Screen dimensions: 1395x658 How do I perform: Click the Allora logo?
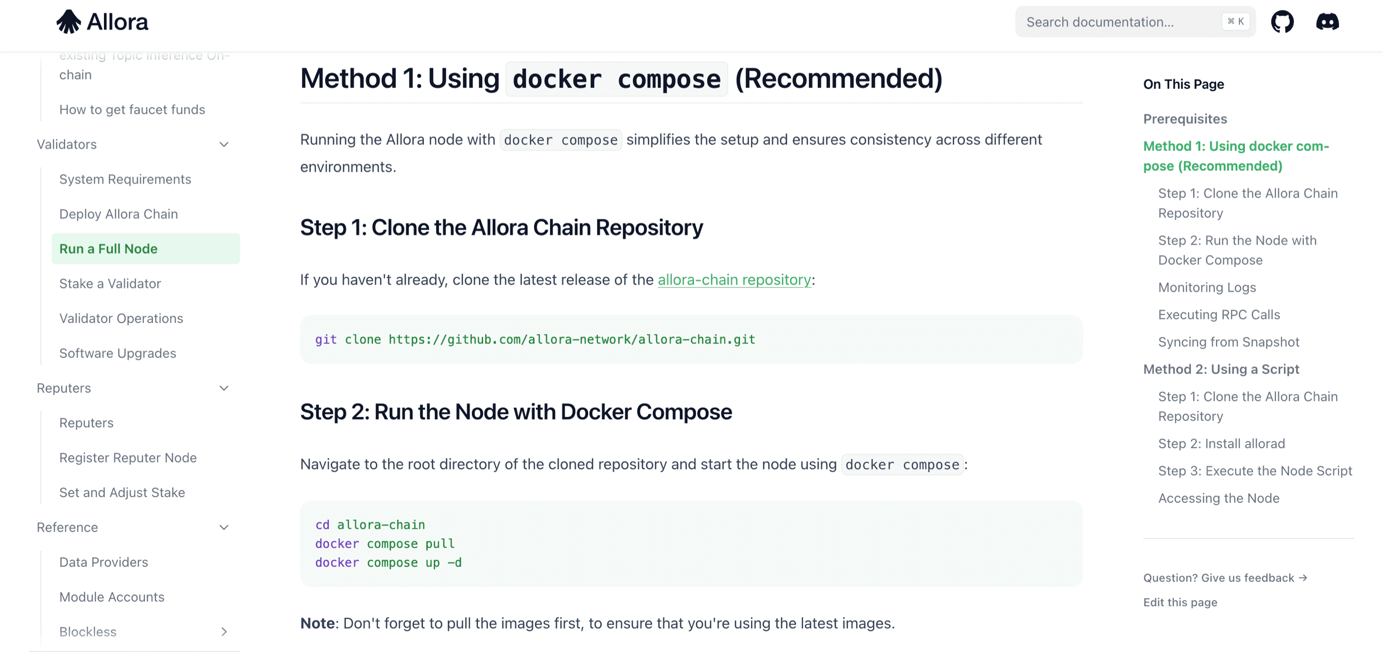pos(103,22)
